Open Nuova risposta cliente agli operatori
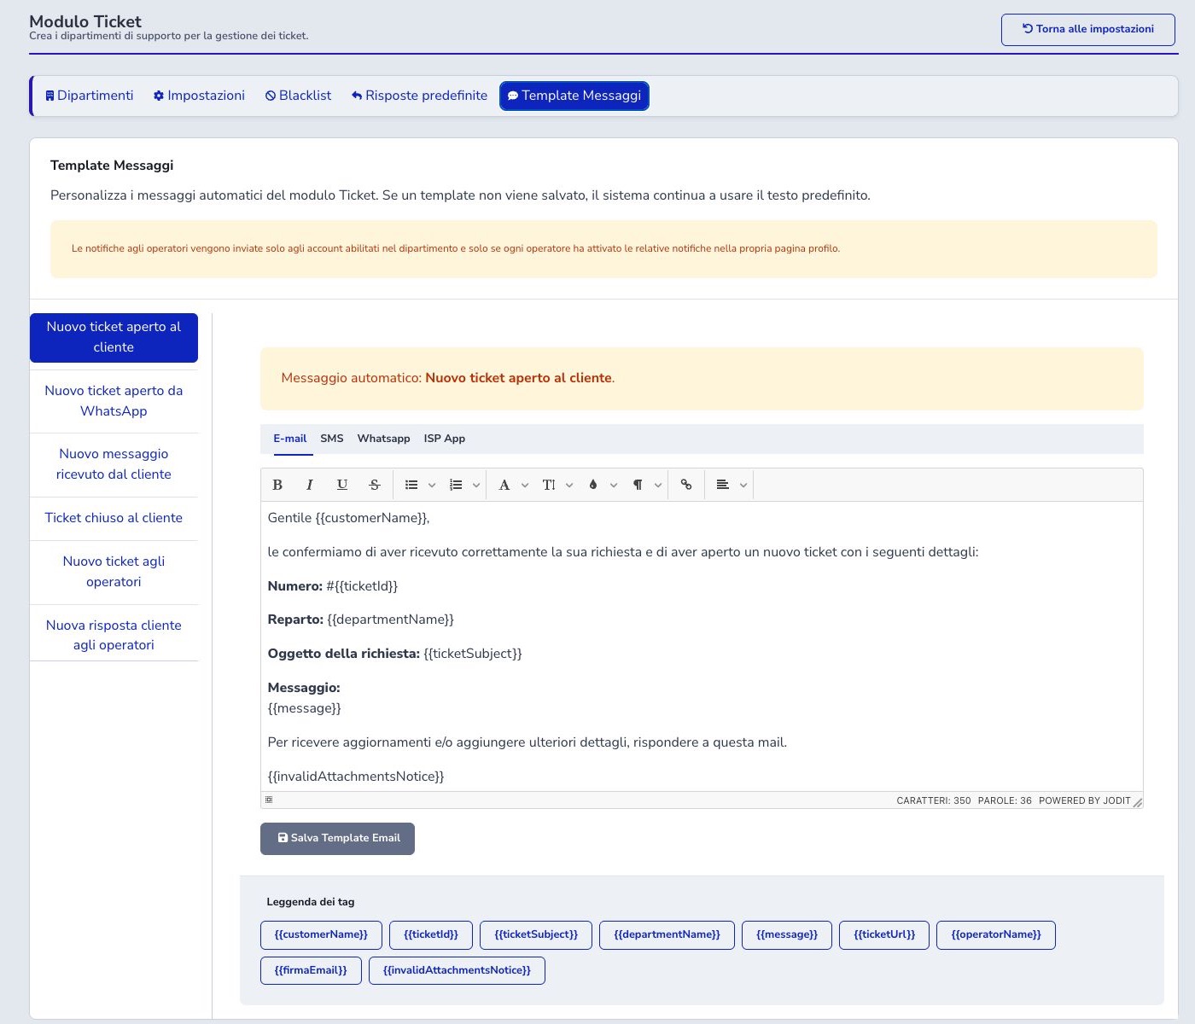 tap(114, 635)
